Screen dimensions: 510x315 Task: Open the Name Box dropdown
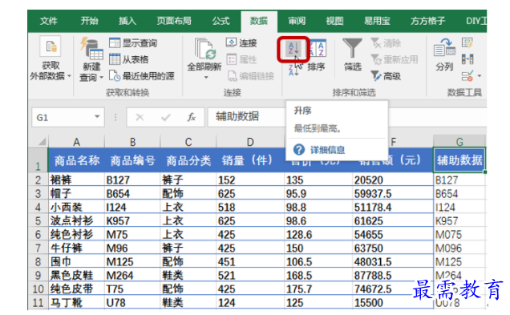pyautogui.click(x=97, y=117)
